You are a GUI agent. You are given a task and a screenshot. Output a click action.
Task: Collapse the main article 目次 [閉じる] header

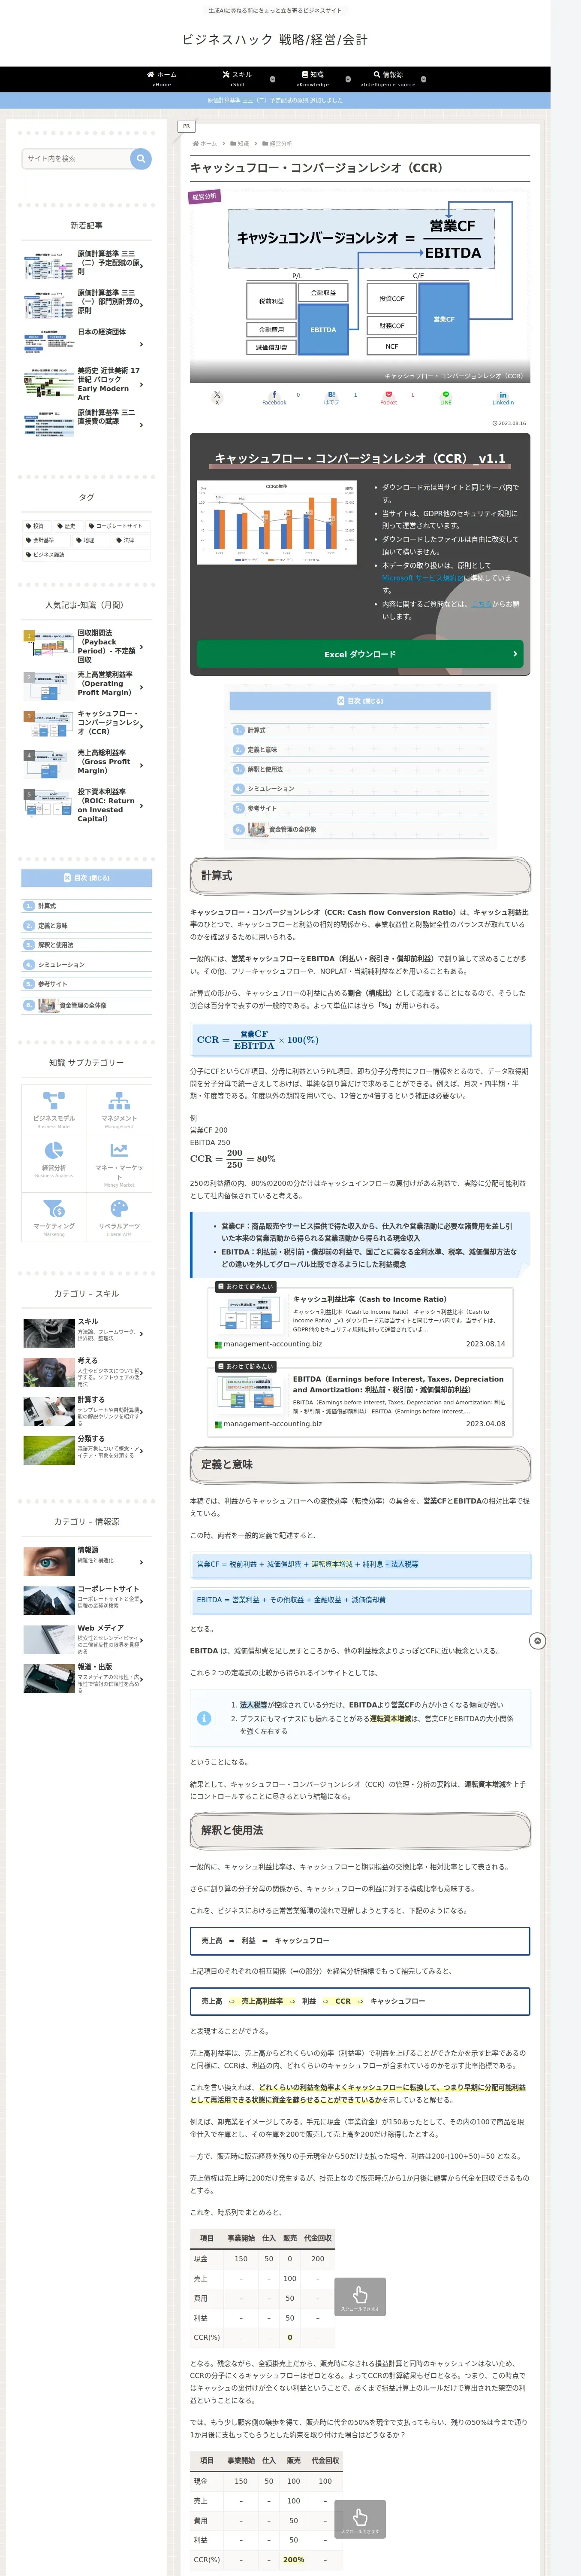tap(359, 701)
